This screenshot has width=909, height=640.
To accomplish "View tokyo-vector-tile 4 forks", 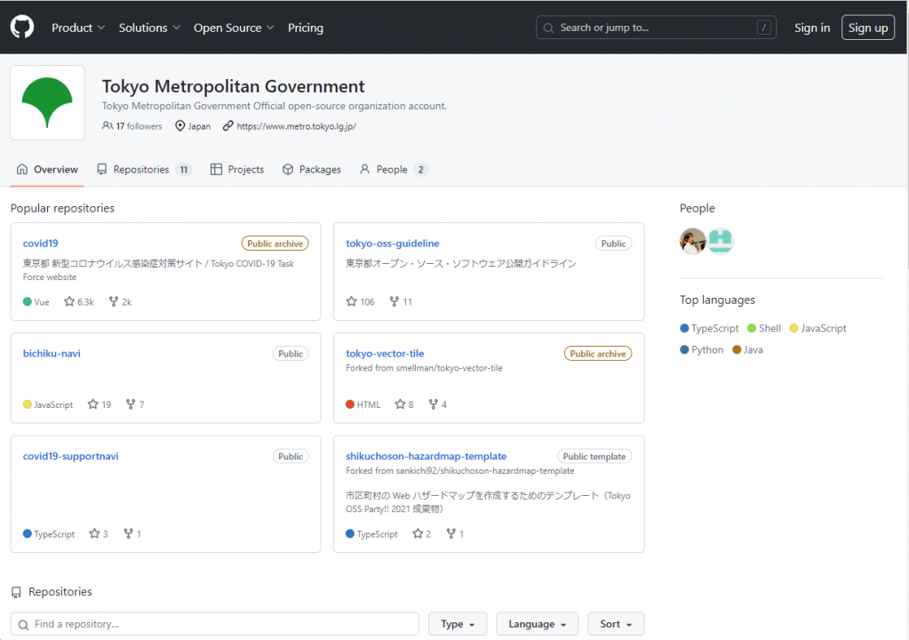I will pos(438,404).
